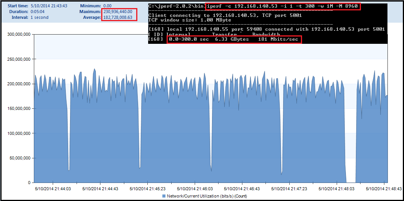
Task: Select the Duration value 0:05:04
Action: (39, 12)
